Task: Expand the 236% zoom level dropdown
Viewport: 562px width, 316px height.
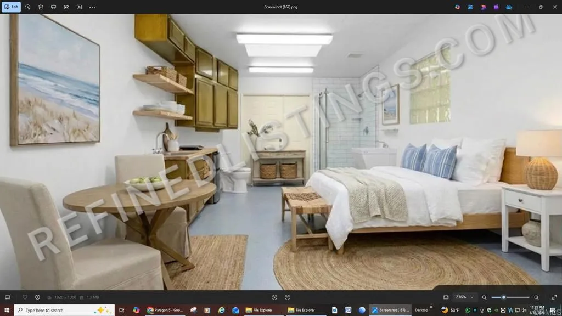Action: coord(472,297)
